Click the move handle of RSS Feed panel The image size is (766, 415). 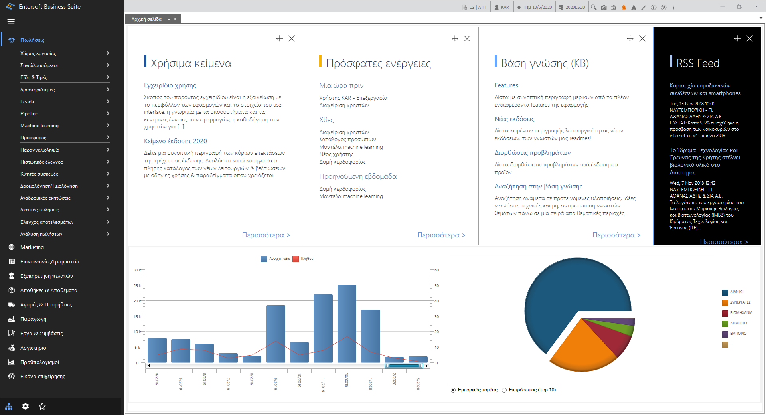(x=737, y=38)
